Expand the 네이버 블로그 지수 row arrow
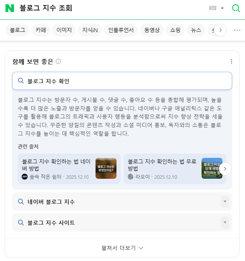 (x=225, y=202)
